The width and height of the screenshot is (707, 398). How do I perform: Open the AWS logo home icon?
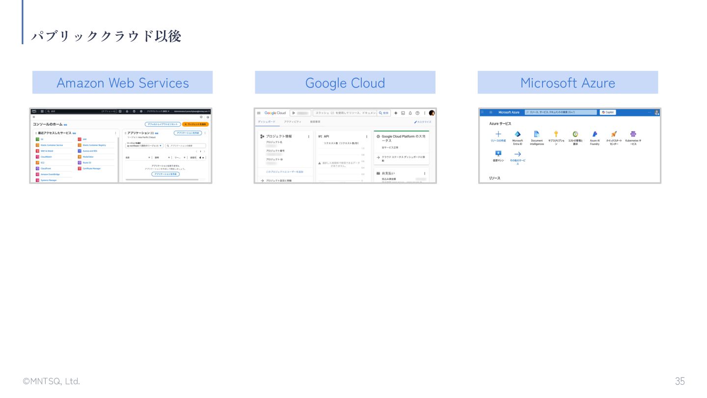(34, 112)
